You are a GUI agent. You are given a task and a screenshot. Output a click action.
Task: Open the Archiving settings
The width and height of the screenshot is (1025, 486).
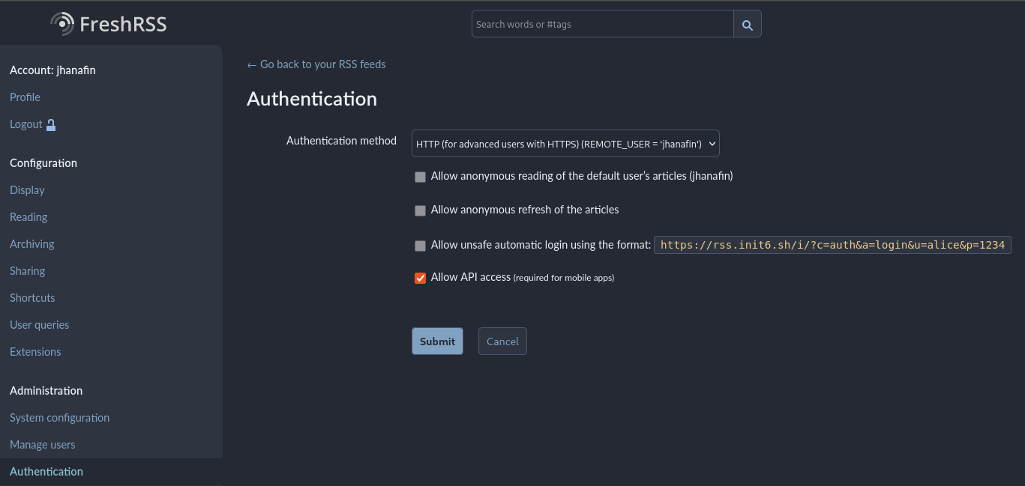pyautogui.click(x=31, y=243)
